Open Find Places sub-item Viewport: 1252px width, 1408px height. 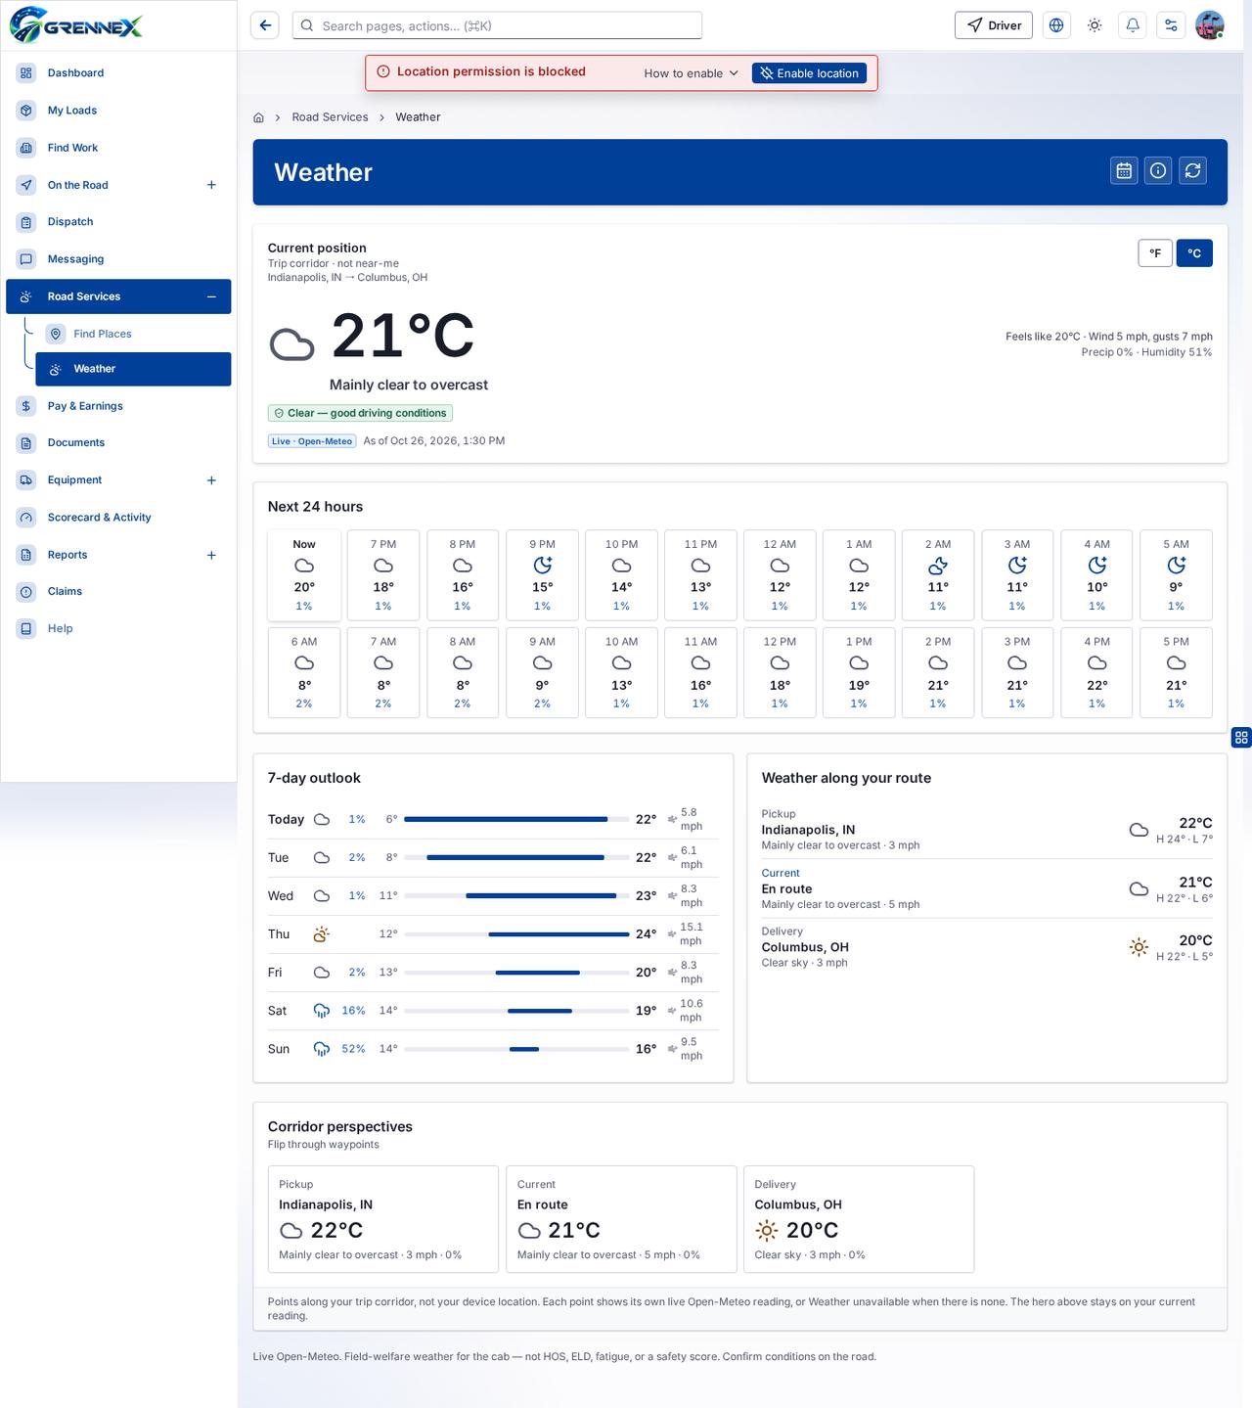pos(133,334)
